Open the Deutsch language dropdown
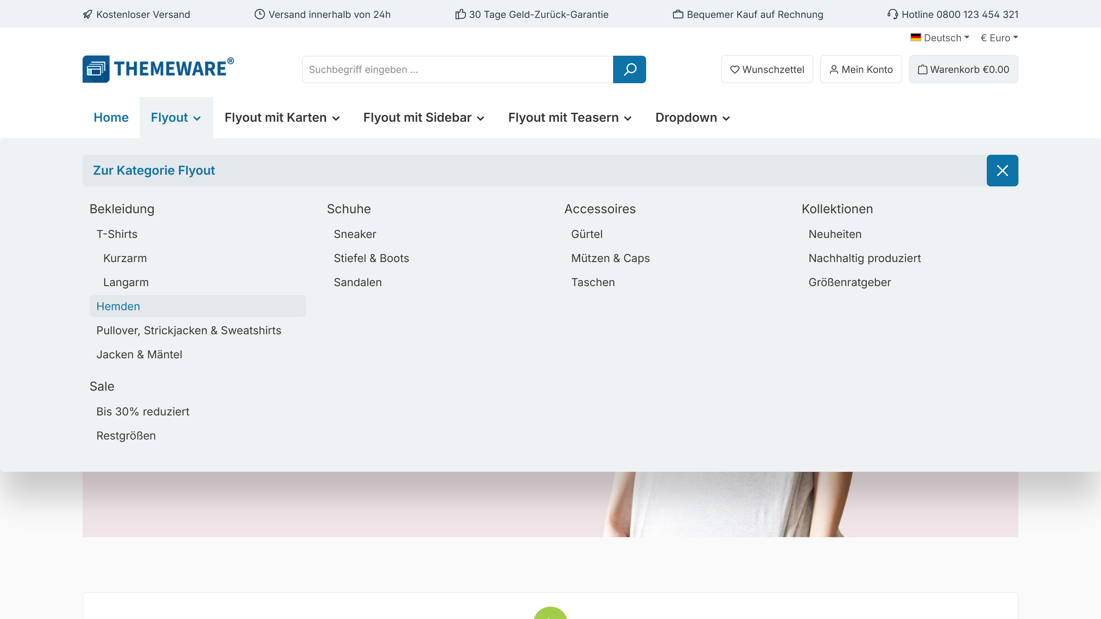Screen dimensions: 1101x619 click(940, 37)
